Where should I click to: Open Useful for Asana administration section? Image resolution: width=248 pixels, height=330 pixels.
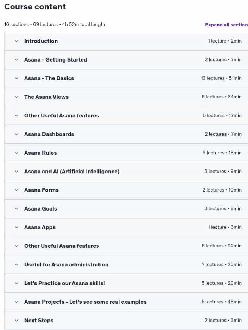point(126,265)
